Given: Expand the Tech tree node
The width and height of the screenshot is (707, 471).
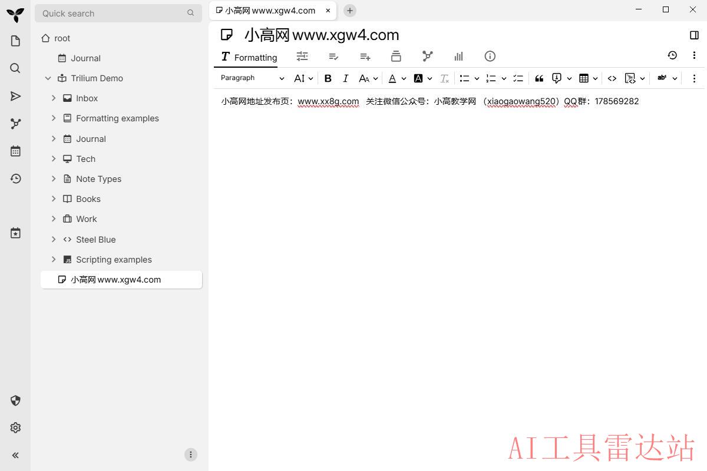Looking at the screenshot, I should pos(54,159).
